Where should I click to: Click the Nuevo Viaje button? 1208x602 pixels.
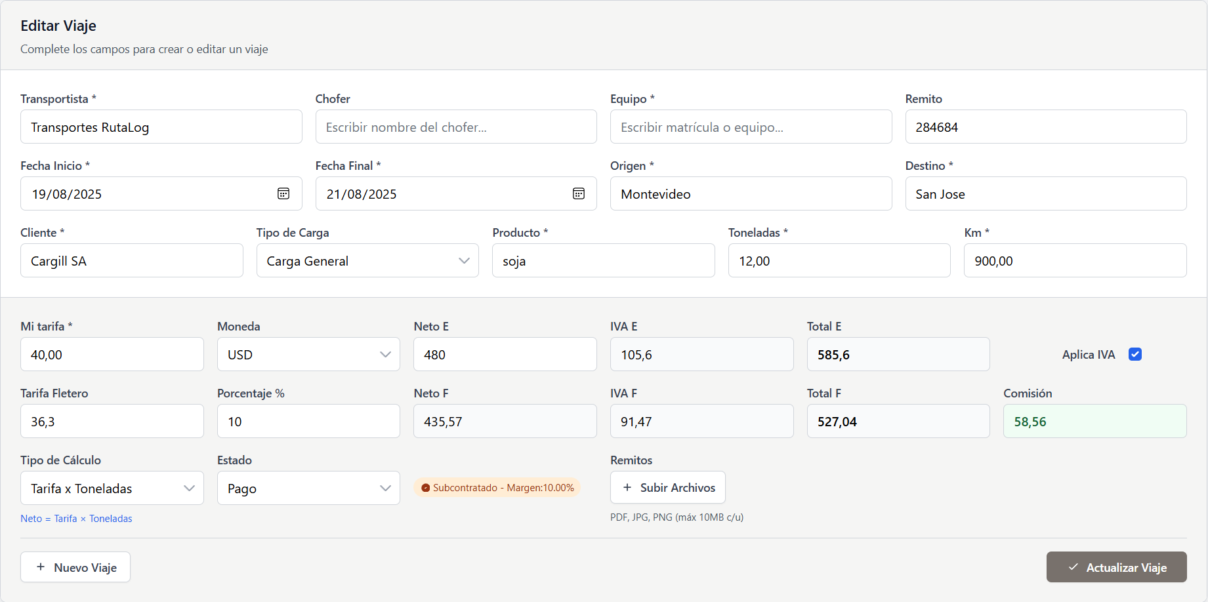(x=75, y=567)
